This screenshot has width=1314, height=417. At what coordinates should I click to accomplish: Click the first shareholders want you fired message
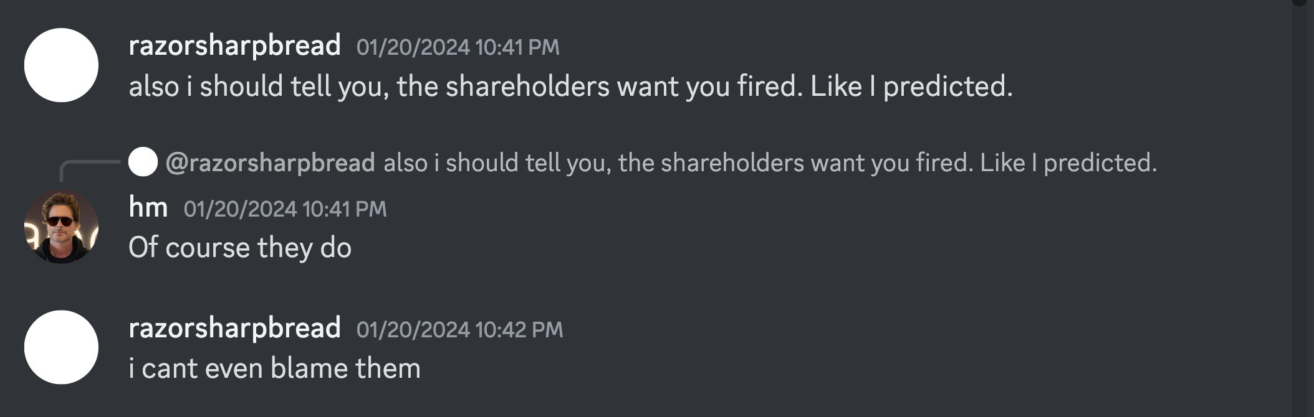coord(570,86)
